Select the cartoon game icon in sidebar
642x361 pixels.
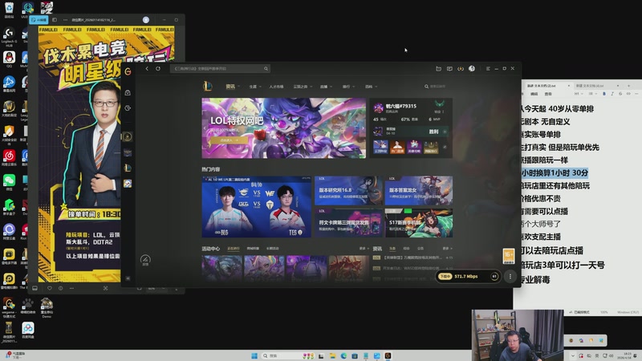(128, 184)
